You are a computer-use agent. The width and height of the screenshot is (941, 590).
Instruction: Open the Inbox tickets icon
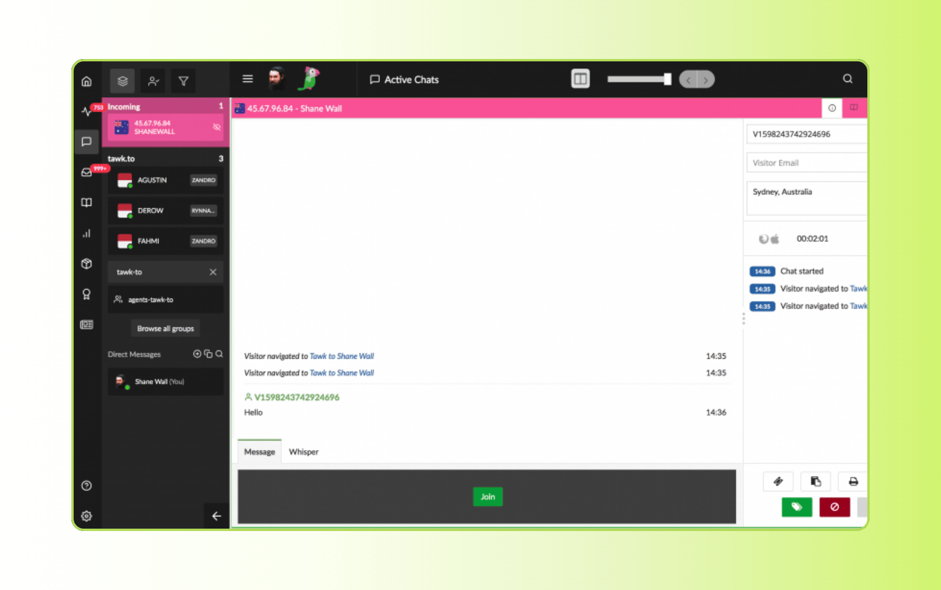(x=87, y=172)
